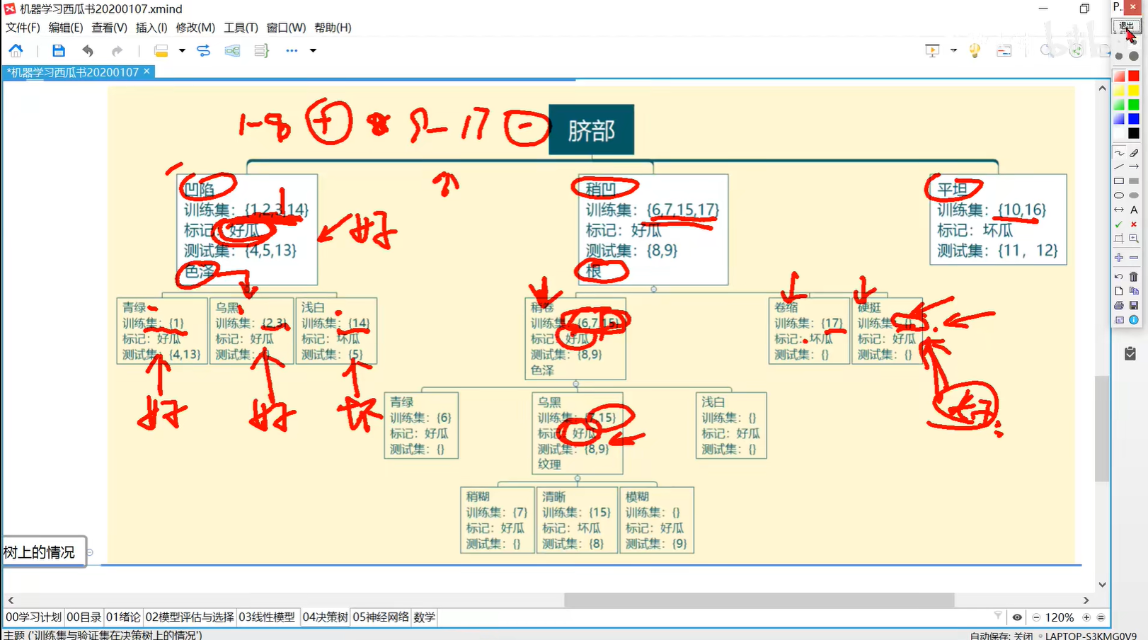Toggle the filter funnel in status bar
This screenshot has width=1148, height=640.
tap(998, 617)
